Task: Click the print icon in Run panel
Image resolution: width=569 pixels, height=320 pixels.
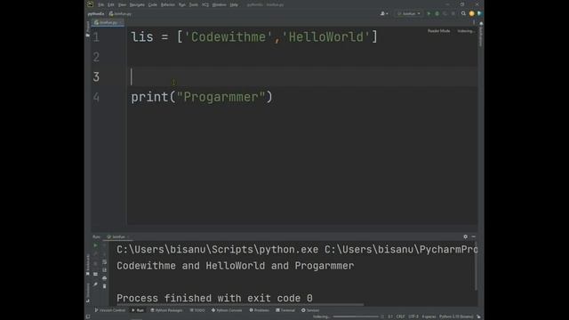Action: 105,278
